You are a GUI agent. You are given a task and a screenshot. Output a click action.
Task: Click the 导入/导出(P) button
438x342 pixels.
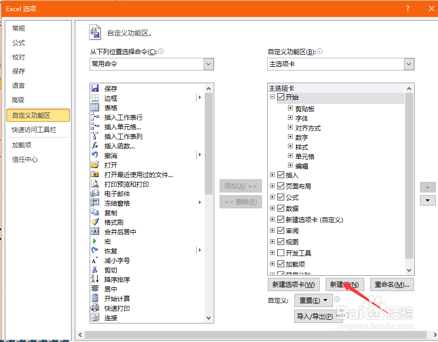318,317
